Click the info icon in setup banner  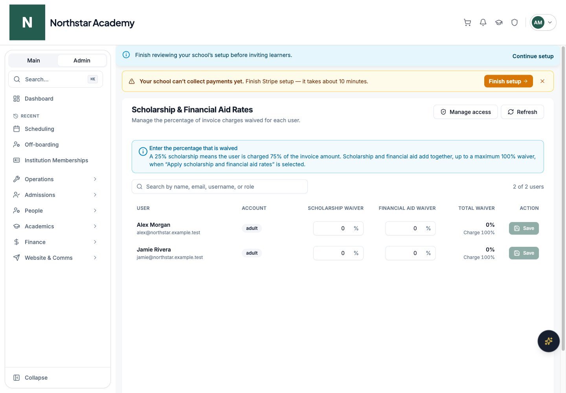pos(126,55)
